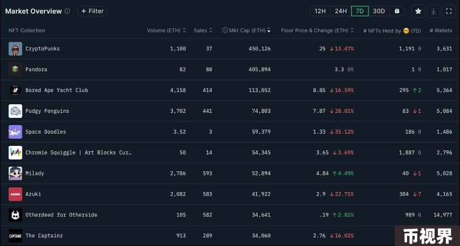Click CryptoPunks wallets count 3,631
460x246 pixels.
pyautogui.click(x=444, y=49)
